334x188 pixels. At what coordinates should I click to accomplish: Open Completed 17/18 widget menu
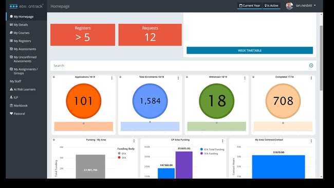tap(311, 78)
